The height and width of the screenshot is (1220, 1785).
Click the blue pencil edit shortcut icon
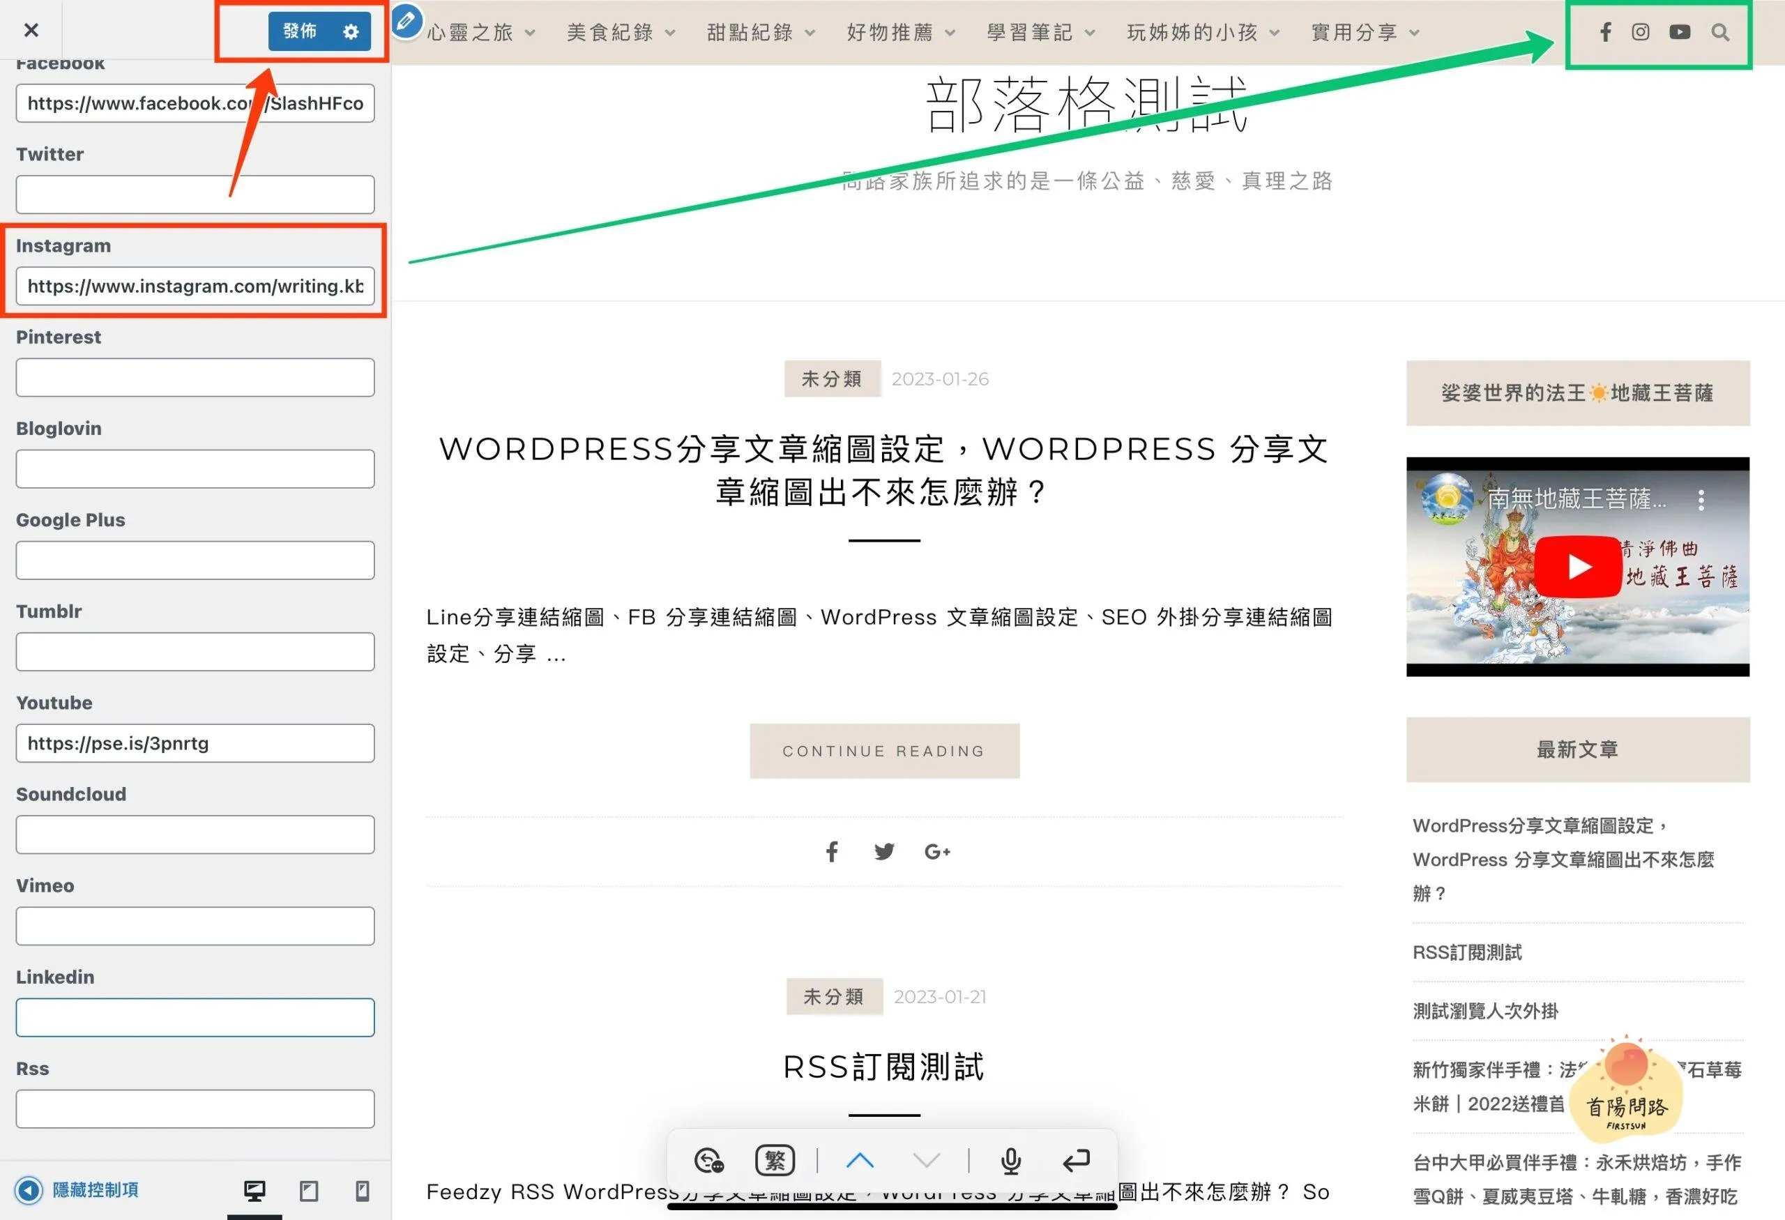point(407,21)
